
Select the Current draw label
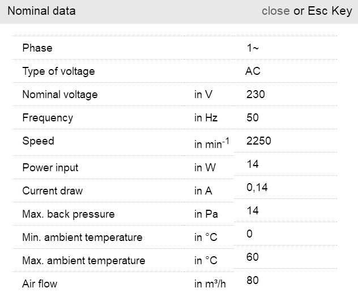(52, 191)
